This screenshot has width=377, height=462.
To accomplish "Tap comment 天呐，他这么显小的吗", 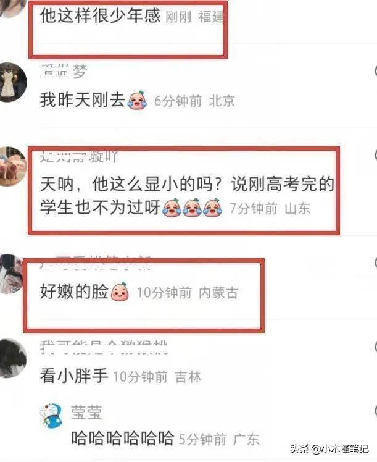I will coord(187,196).
